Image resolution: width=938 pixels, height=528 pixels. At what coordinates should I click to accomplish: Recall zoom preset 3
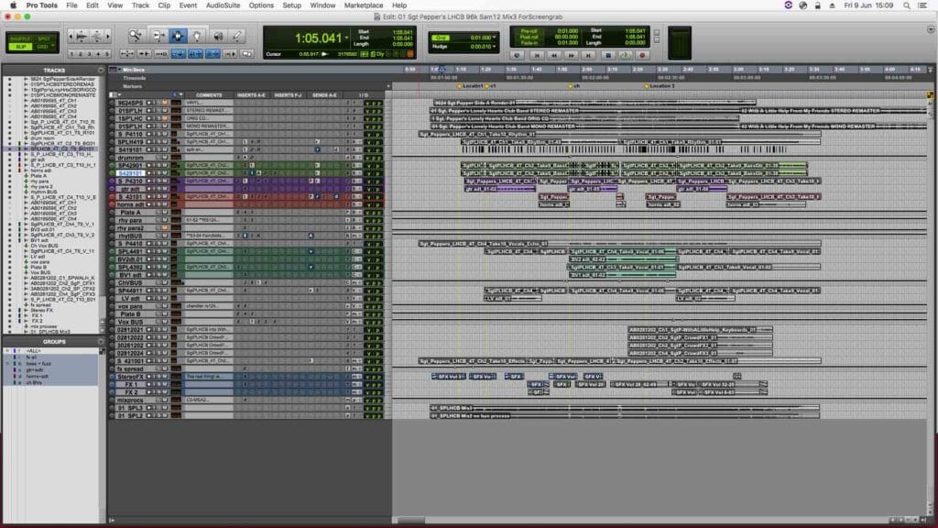click(90, 54)
